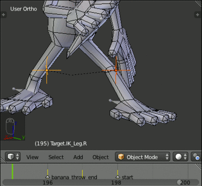The image size is (202, 186).
Task: Select the left orange IK target empty
Action: pyautogui.click(x=47, y=70)
